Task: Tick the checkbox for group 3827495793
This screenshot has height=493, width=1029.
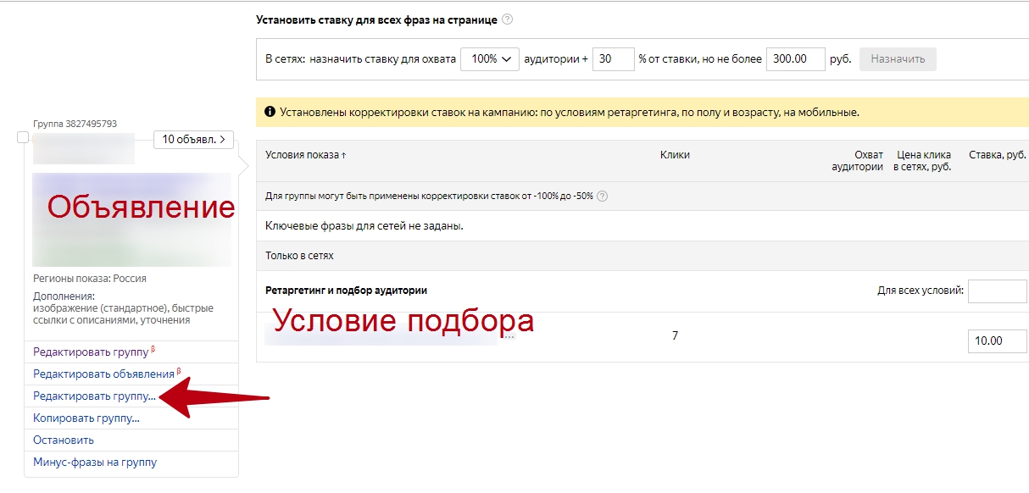Action: (x=23, y=137)
